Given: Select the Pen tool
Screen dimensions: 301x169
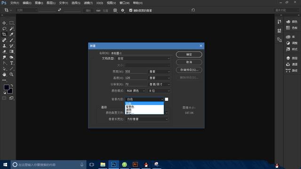Looking at the screenshot, I should click(x=4, y=63).
